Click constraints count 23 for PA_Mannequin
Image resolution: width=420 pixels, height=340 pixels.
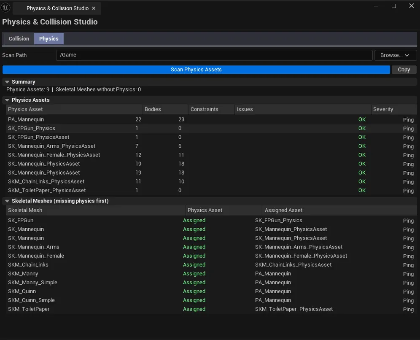coord(181,119)
